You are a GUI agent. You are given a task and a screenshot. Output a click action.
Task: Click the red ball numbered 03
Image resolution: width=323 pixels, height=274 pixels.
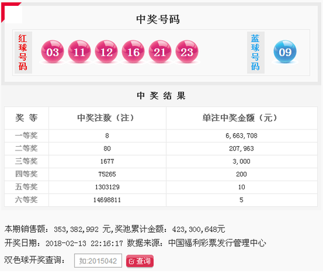click(x=52, y=52)
